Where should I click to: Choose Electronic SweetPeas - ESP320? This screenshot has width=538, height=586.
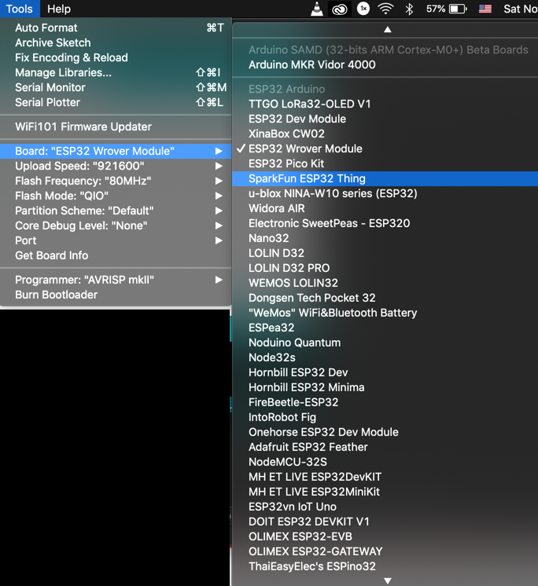pos(385,224)
